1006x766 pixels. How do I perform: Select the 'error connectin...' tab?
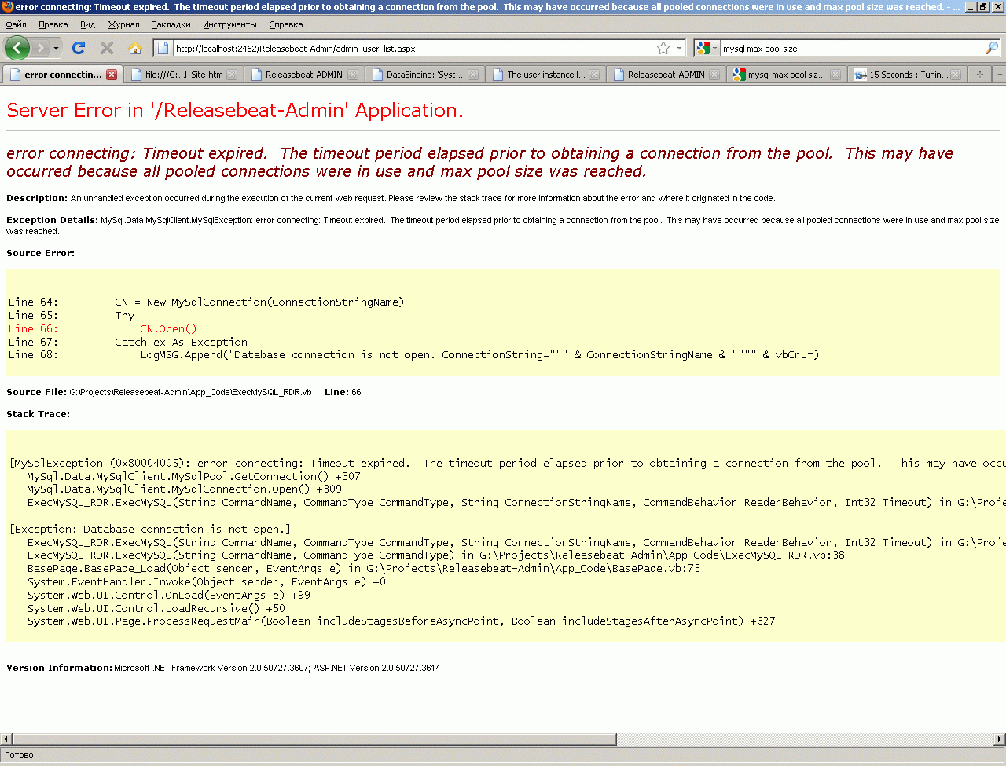(x=62, y=75)
